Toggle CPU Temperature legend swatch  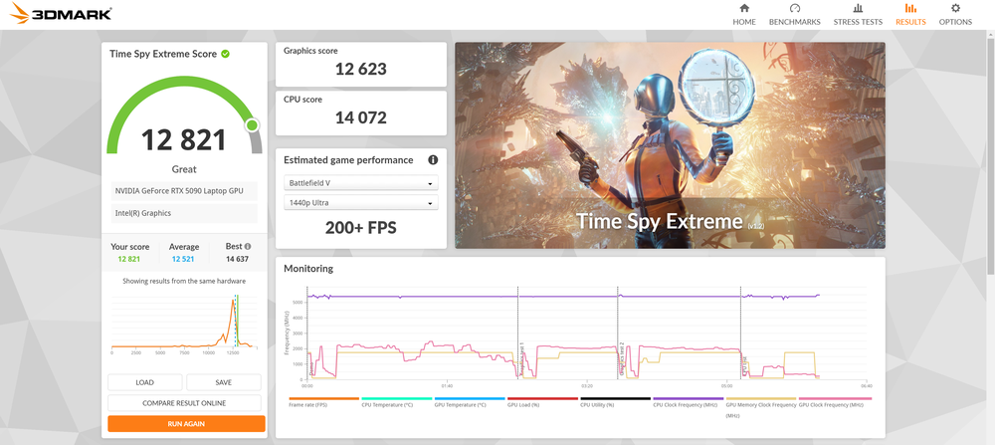coord(396,398)
